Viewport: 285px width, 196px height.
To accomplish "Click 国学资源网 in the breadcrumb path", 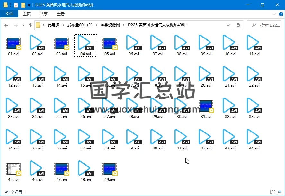I will pos(110,25).
